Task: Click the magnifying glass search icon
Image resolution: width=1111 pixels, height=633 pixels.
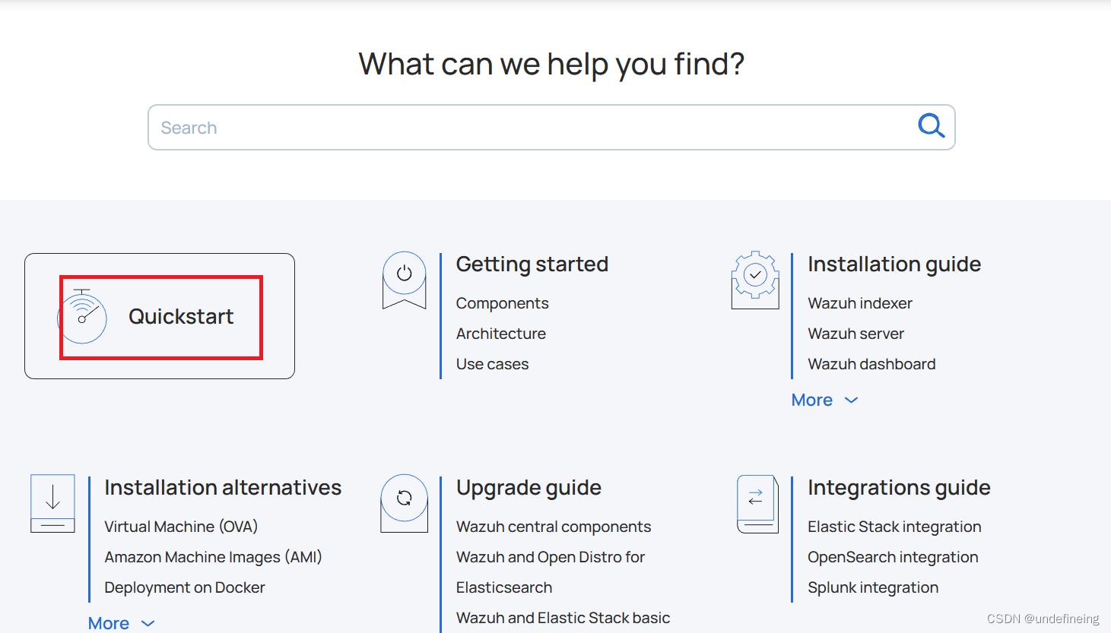Action: (931, 125)
